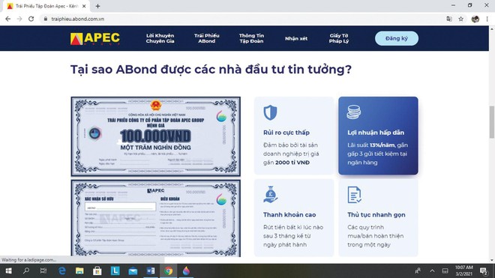This screenshot has width=495, height=278.
Task: Open Lời Khuyên Chuyên Gia menu item
Action: point(160,38)
